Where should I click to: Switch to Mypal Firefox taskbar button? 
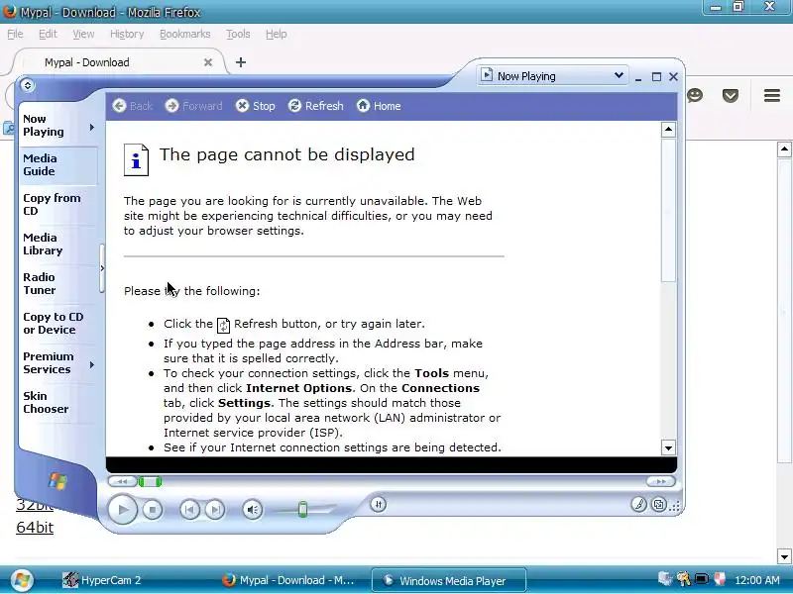point(287,580)
